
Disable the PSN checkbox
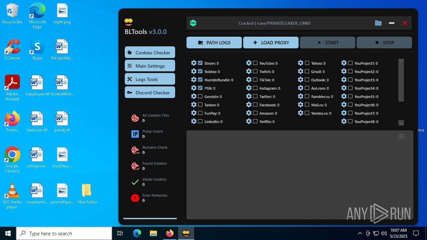coord(200,88)
